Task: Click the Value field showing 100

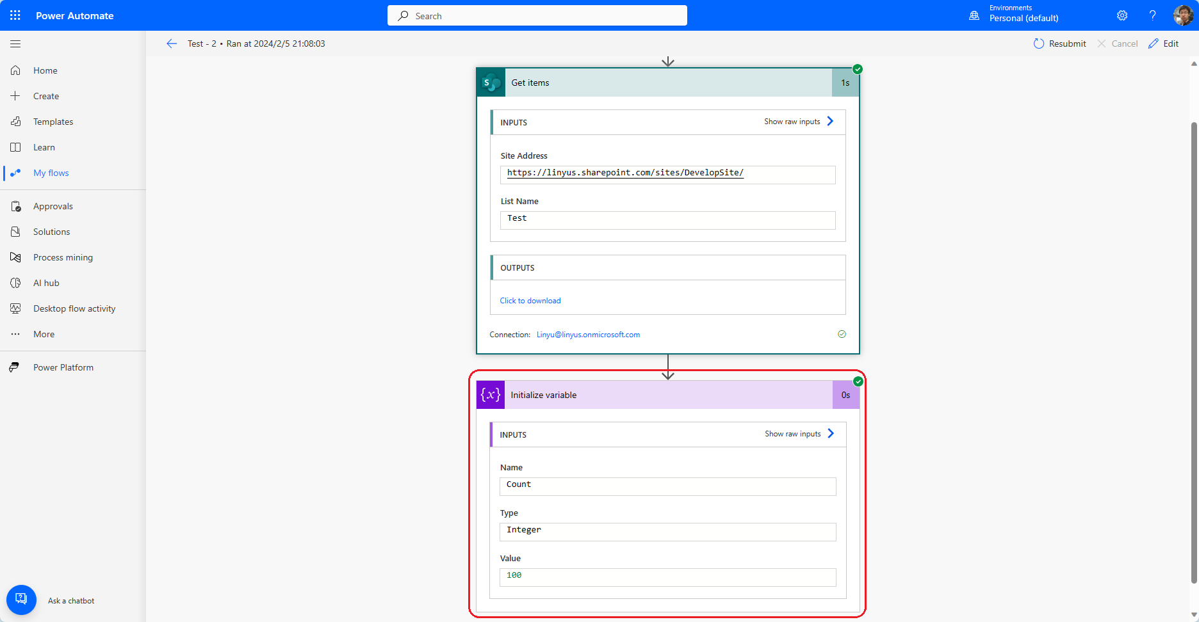Action: (x=668, y=577)
